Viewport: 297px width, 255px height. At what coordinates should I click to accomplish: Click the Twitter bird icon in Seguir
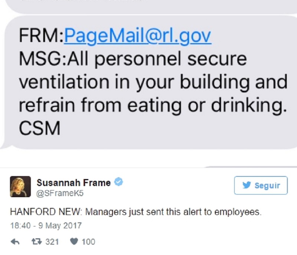(246, 185)
